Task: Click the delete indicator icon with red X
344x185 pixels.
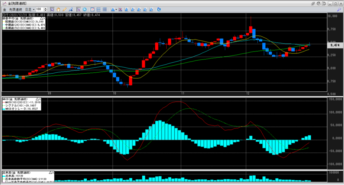Action: point(119,9)
